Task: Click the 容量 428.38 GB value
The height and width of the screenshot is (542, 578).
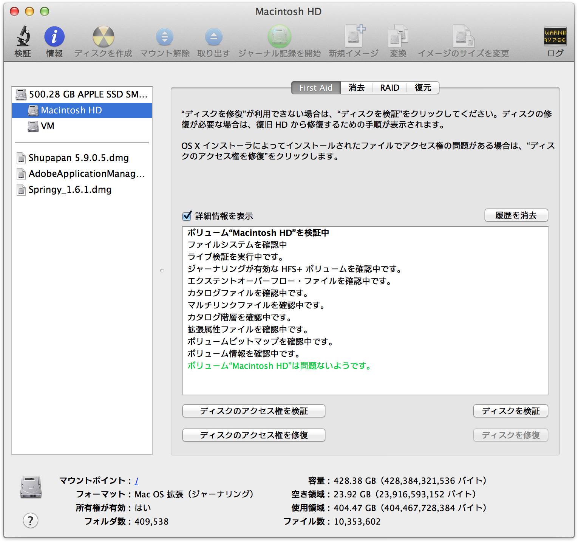Action: 410,481
